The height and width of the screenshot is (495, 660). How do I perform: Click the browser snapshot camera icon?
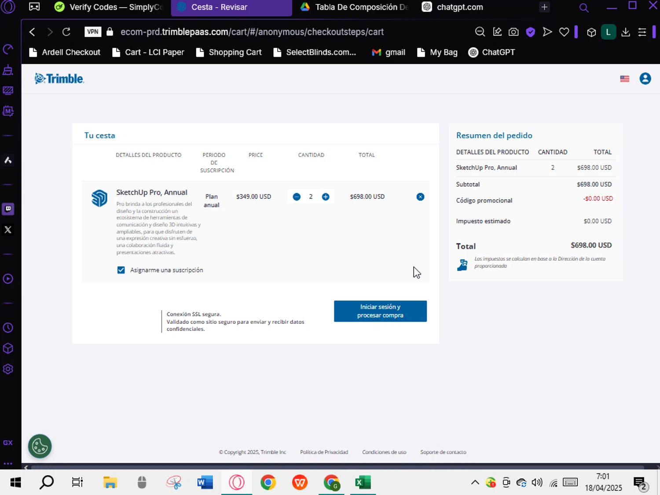click(513, 32)
